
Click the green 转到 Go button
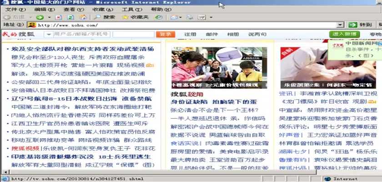[x=360, y=25]
